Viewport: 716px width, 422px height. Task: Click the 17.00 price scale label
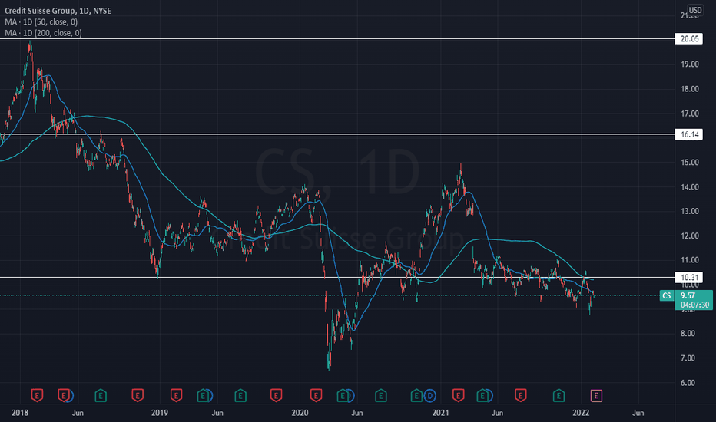[x=690, y=114]
